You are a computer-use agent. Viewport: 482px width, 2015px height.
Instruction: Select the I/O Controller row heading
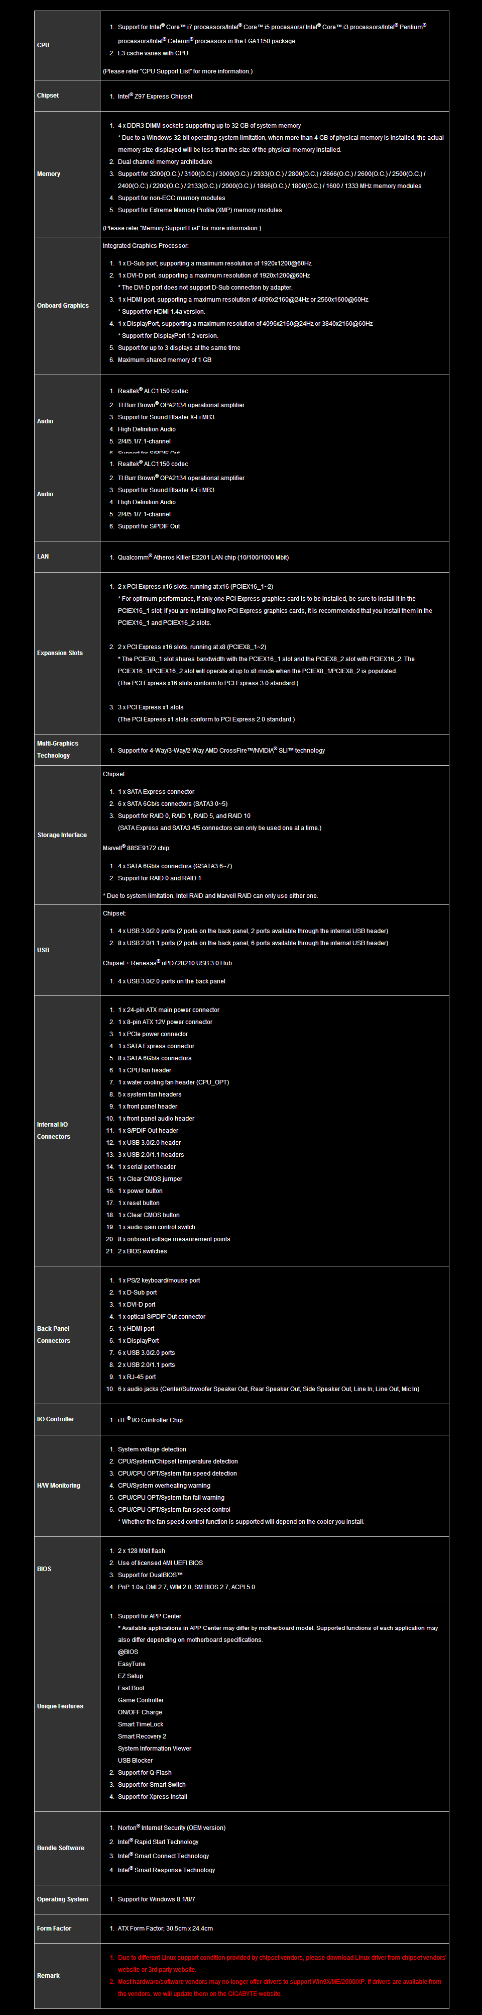[55, 1419]
